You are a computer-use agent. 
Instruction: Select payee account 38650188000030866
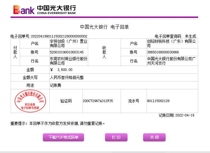click(x=163, y=52)
